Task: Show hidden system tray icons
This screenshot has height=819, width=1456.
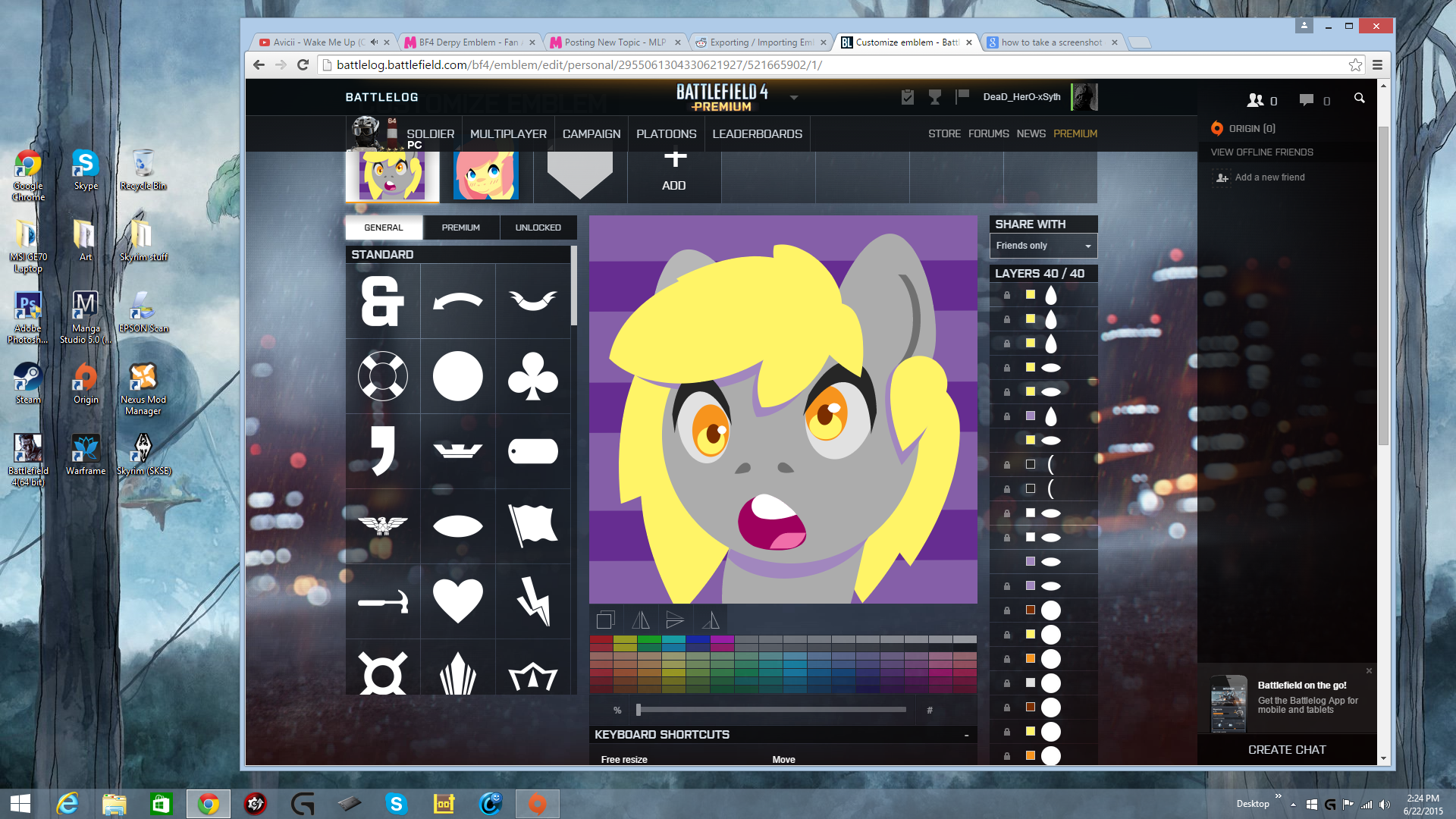Action: click(x=1293, y=805)
